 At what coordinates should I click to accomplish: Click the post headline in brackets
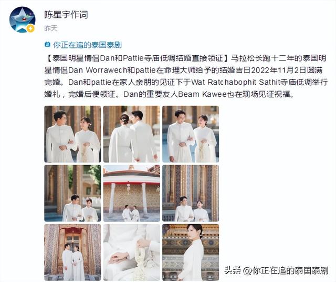pos(138,58)
